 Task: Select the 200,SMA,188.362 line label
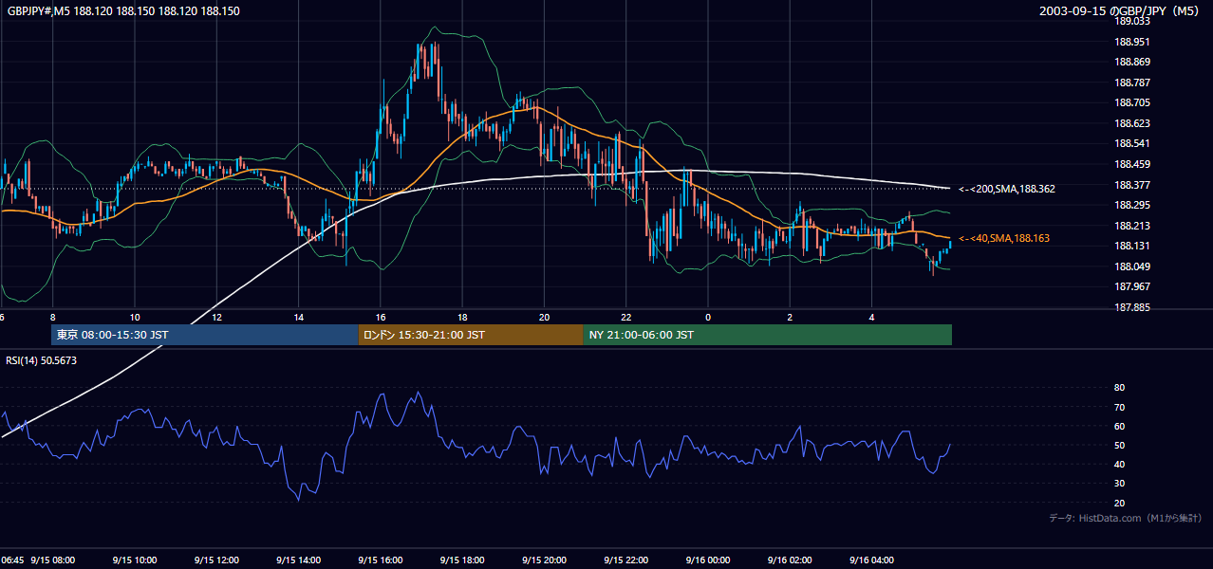click(x=1006, y=189)
